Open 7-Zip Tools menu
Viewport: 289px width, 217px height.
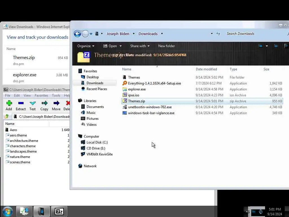56,96
